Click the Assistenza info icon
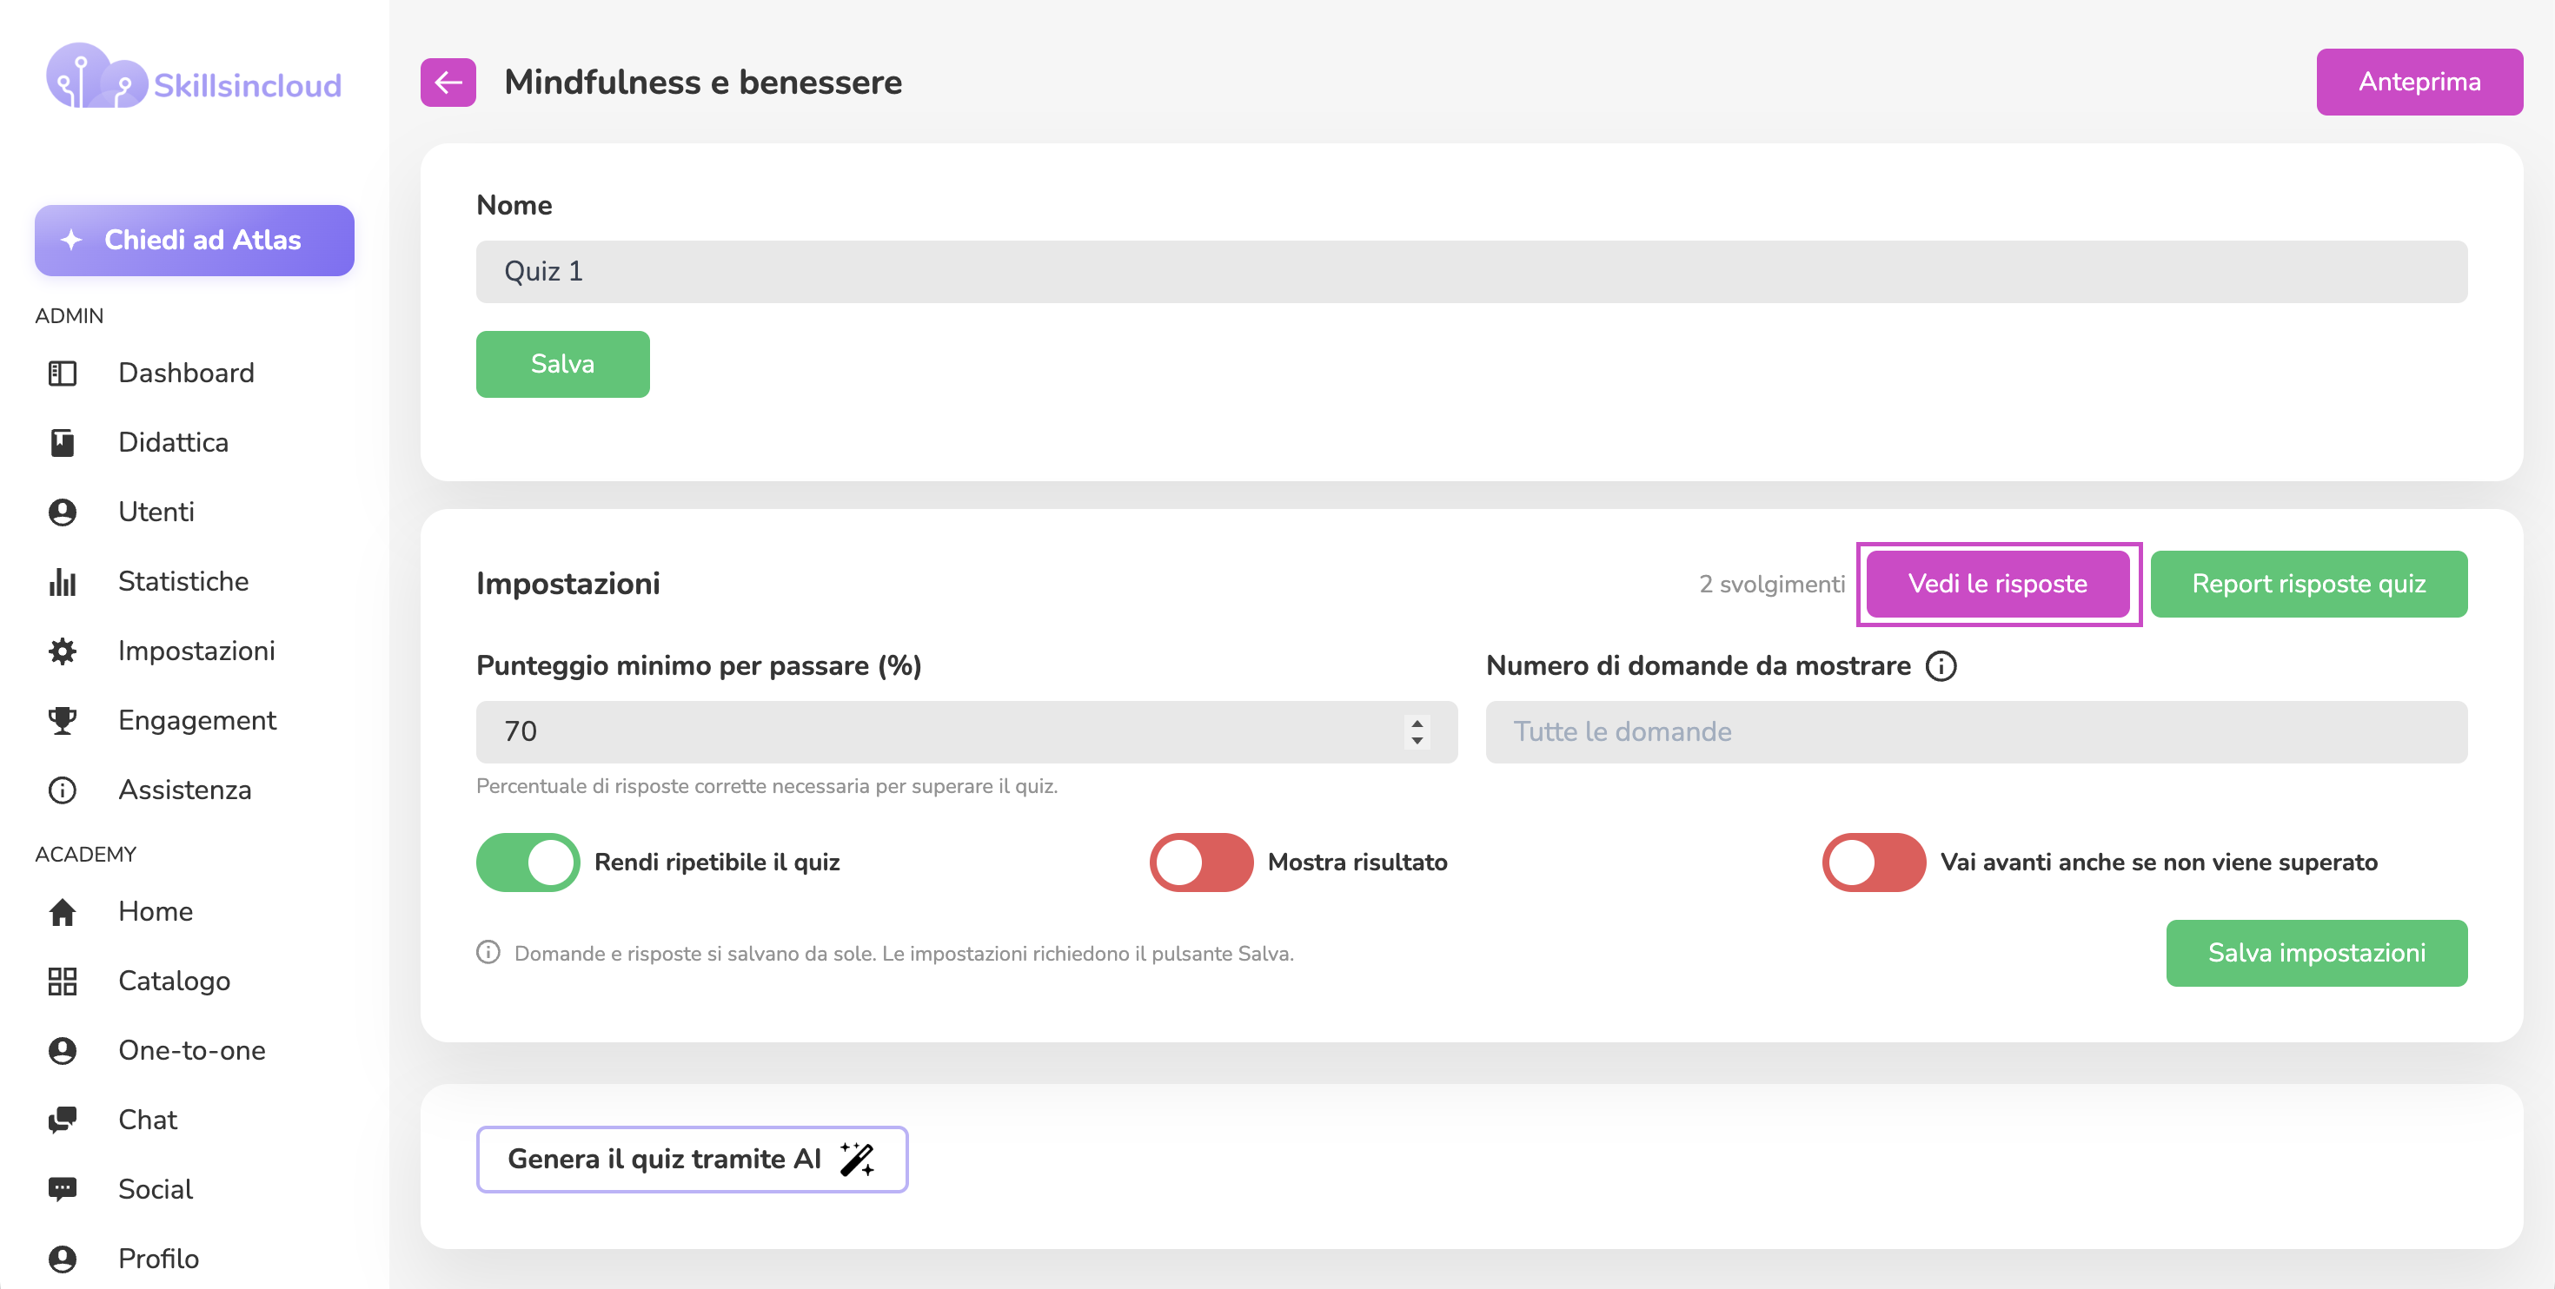Image resolution: width=2555 pixels, height=1289 pixels. click(63, 790)
